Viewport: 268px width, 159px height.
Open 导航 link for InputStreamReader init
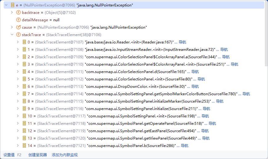tap(224, 50)
